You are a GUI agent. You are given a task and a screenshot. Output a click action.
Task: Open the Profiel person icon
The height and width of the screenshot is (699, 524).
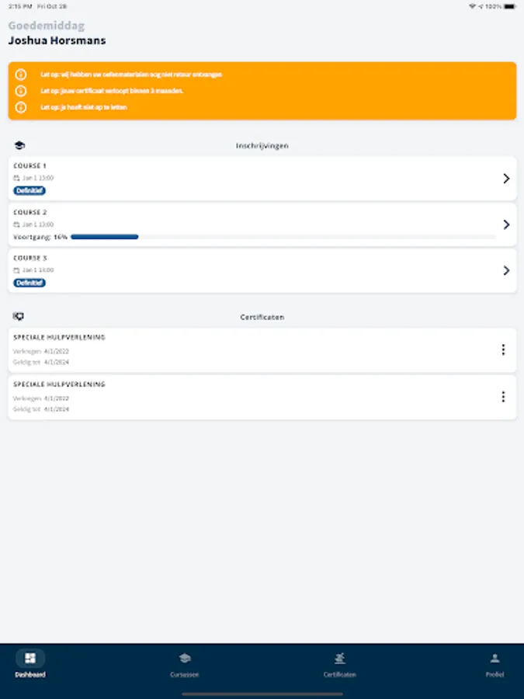pos(495,659)
